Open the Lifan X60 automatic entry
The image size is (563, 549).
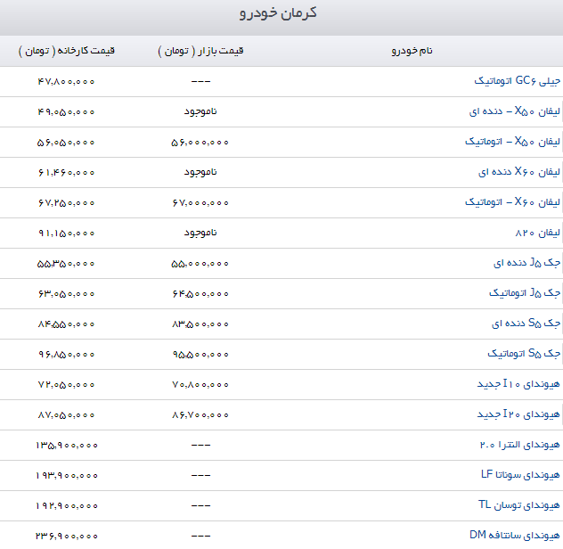(x=513, y=202)
